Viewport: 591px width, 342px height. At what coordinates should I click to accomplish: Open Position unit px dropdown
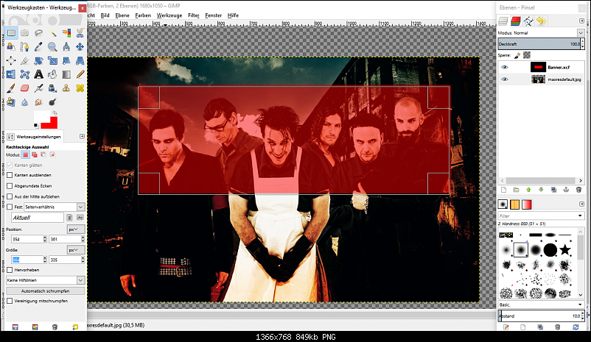76,229
